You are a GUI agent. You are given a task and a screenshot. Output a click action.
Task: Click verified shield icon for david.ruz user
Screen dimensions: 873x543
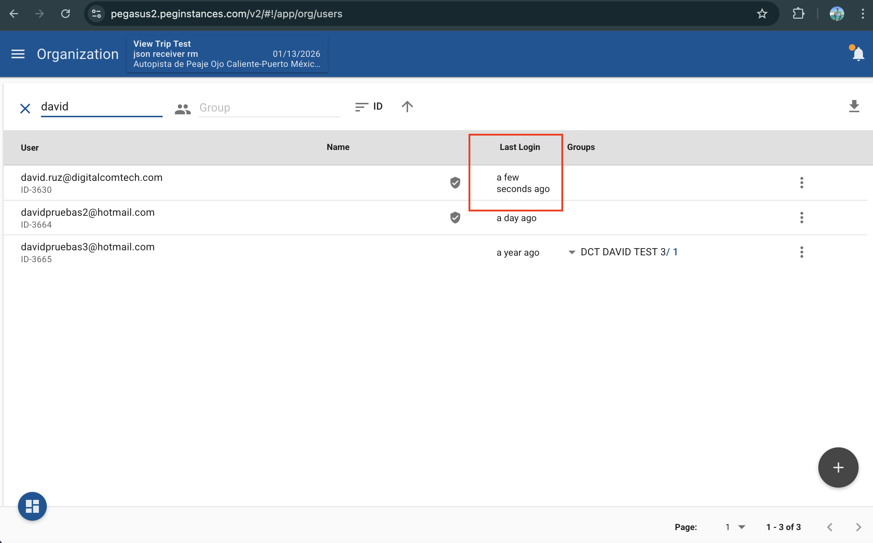click(x=455, y=183)
